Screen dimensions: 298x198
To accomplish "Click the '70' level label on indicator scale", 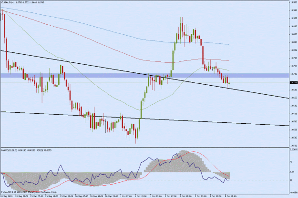I will (291, 162).
